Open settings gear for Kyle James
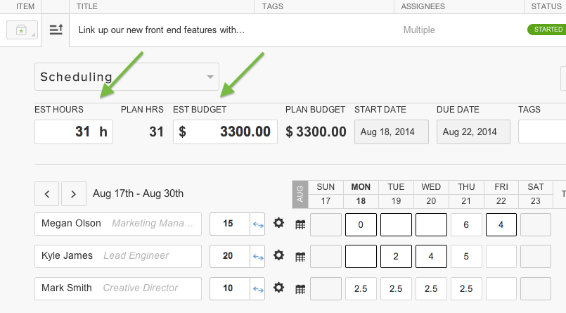The image size is (566, 313). 278,255
